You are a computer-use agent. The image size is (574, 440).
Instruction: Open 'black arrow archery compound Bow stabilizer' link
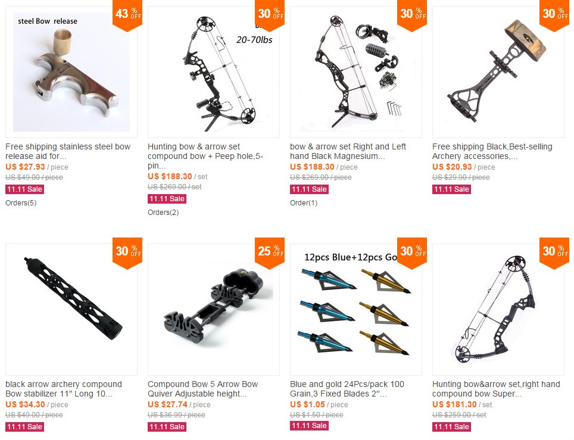[64, 389]
